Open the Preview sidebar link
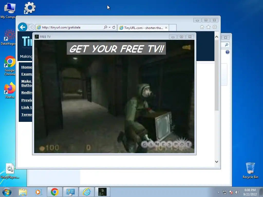The image size is (263, 197). [x=27, y=100]
